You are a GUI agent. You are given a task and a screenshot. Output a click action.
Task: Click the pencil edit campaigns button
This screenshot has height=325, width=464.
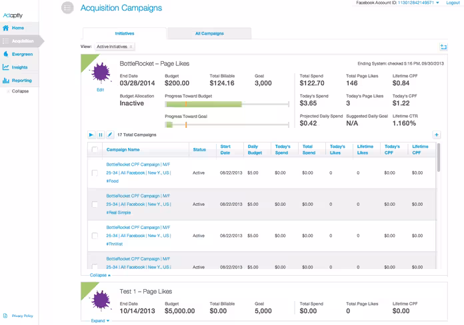coord(110,135)
